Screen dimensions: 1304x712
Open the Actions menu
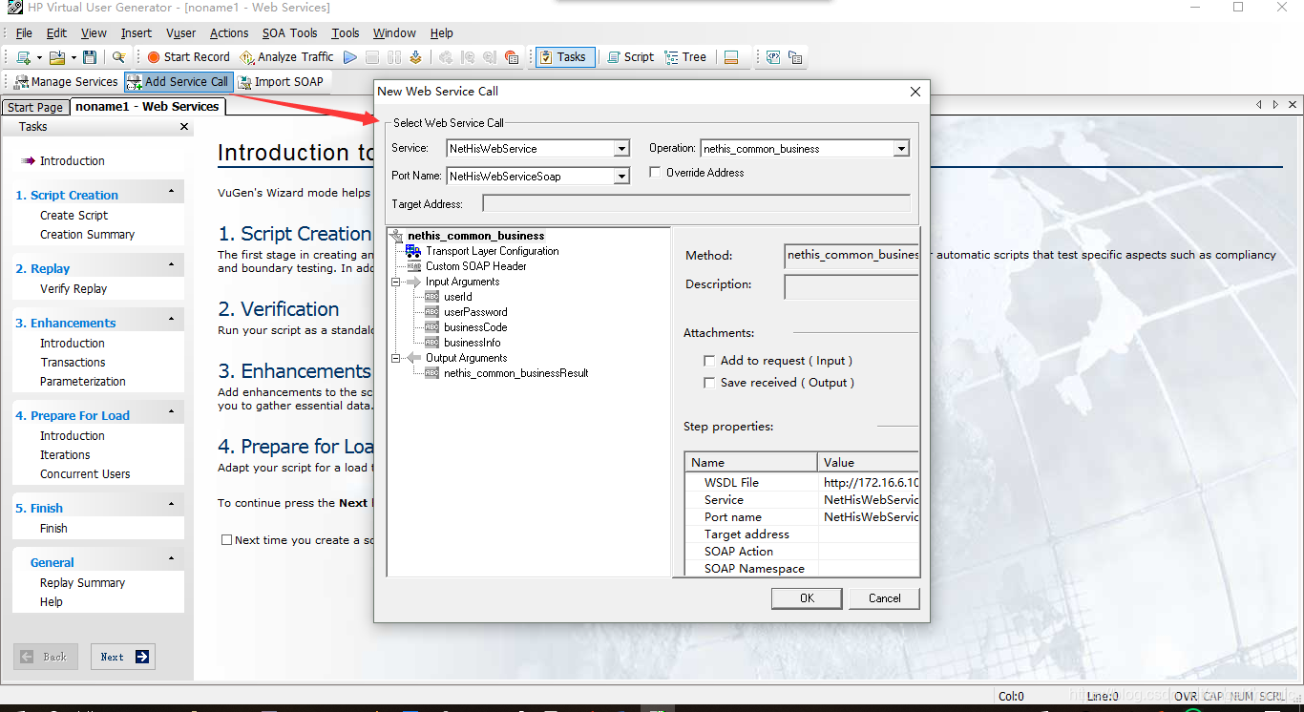pyautogui.click(x=229, y=32)
